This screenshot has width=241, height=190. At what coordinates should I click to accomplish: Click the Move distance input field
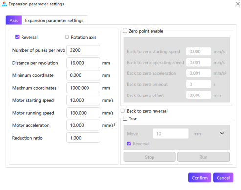171,134
